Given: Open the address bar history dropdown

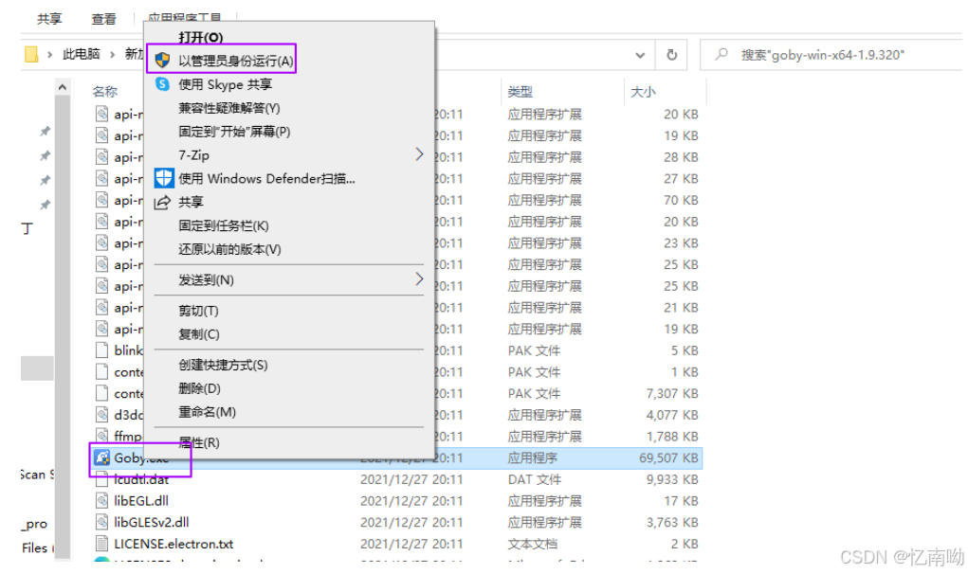Looking at the screenshot, I should click(x=640, y=55).
